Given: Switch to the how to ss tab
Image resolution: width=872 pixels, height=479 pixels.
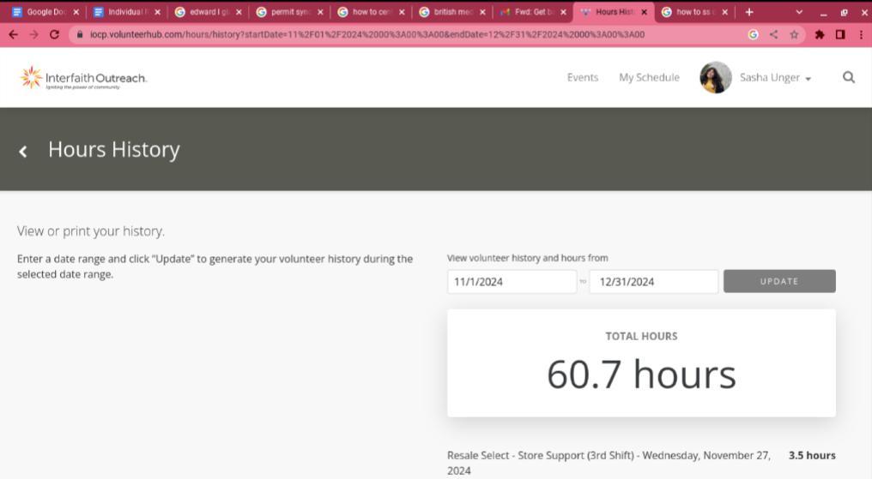Looking at the screenshot, I should 694,12.
